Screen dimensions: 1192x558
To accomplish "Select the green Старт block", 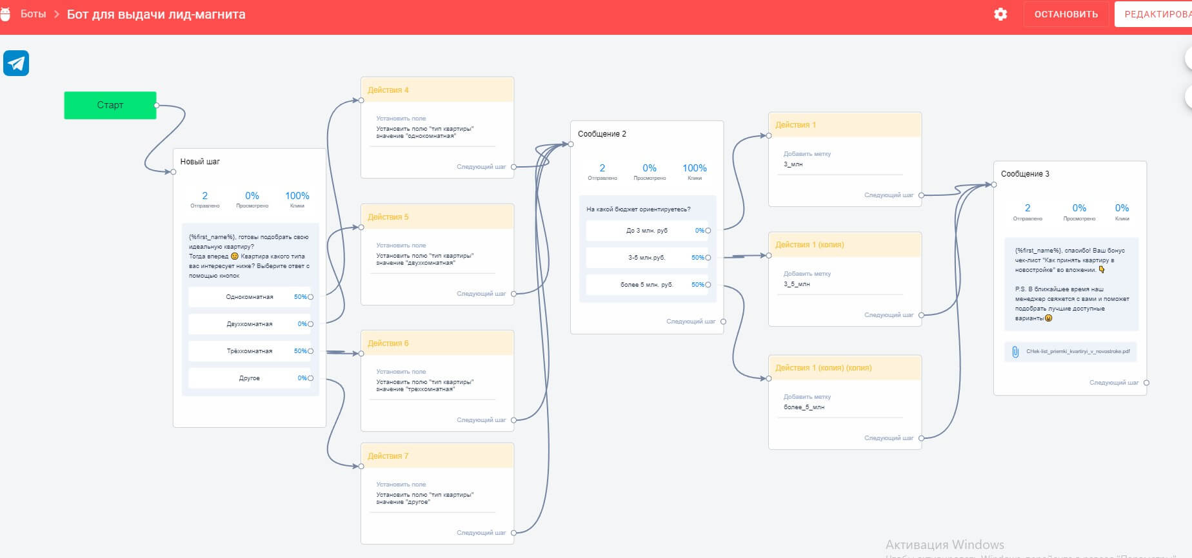I will coord(110,105).
